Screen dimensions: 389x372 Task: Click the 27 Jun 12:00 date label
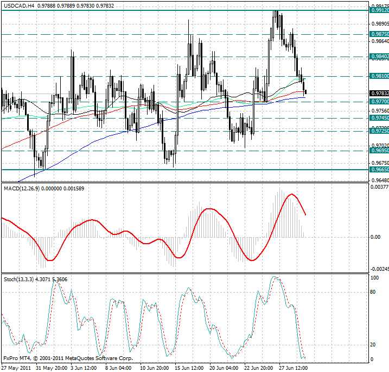[293, 368]
